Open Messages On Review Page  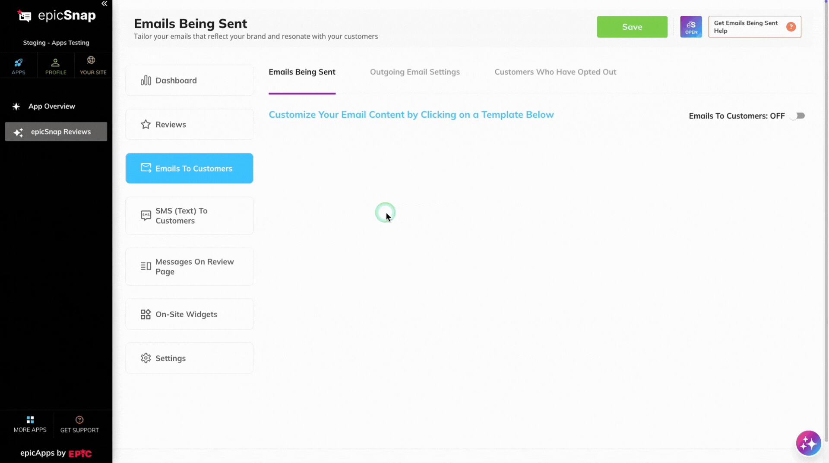click(x=189, y=266)
